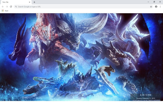The image size is (163, 102).
Task: Bookmark this tab with the star icon
Action: click(x=151, y=7)
